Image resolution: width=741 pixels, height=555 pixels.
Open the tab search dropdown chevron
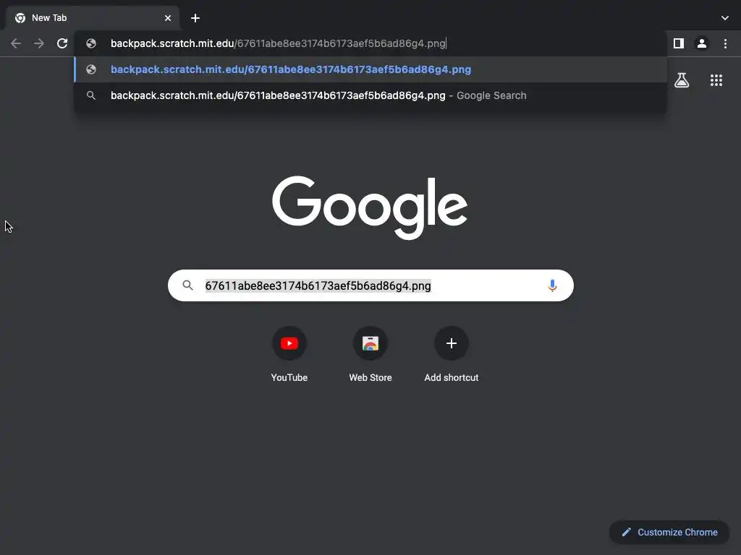tap(725, 18)
